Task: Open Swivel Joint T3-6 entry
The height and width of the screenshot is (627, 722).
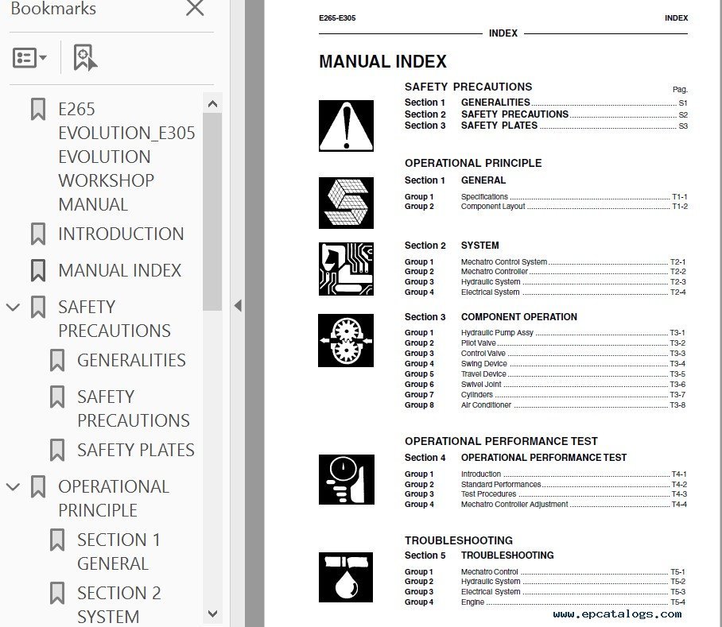Action: (545, 385)
